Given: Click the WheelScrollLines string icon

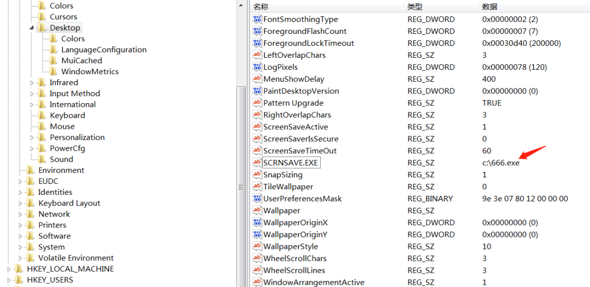Looking at the screenshot, I should (x=257, y=271).
